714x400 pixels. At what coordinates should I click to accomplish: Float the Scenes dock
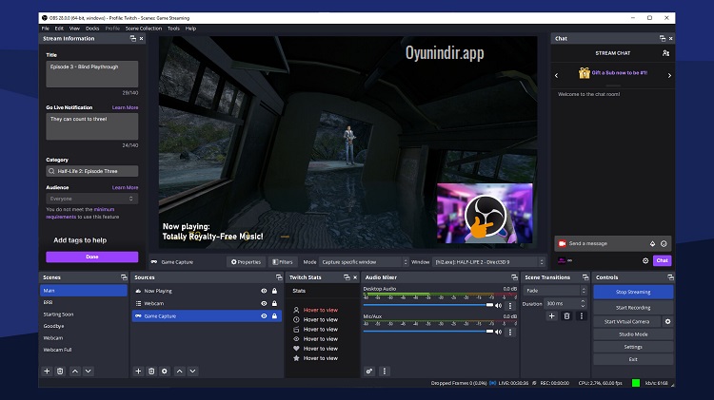coord(124,277)
